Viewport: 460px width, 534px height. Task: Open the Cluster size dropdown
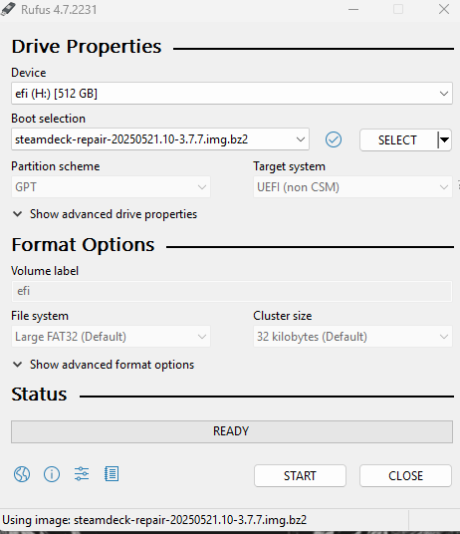(x=352, y=337)
